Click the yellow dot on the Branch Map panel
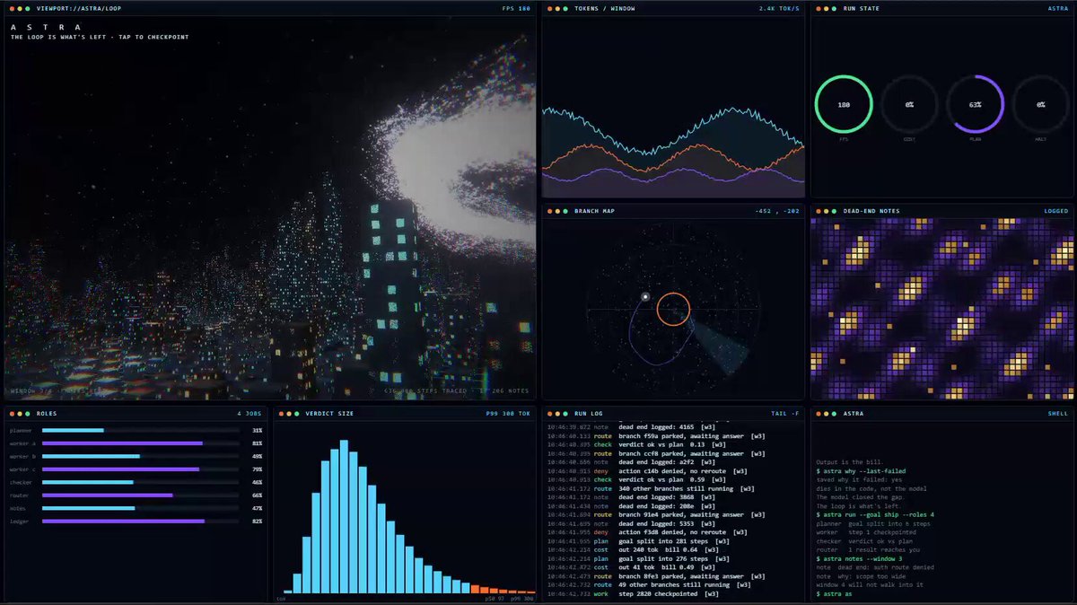1077x605 pixels. 559,211
